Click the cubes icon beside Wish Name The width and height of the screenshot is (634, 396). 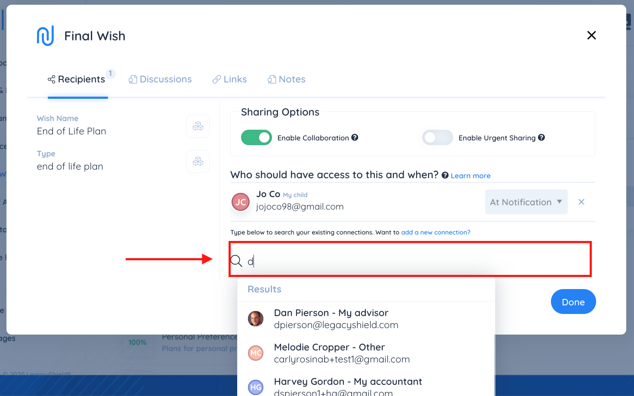click(x=198, y=126)
